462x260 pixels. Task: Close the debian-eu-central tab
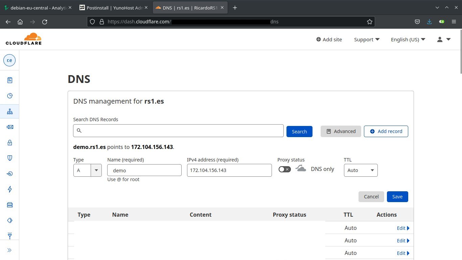coord(70,7)
